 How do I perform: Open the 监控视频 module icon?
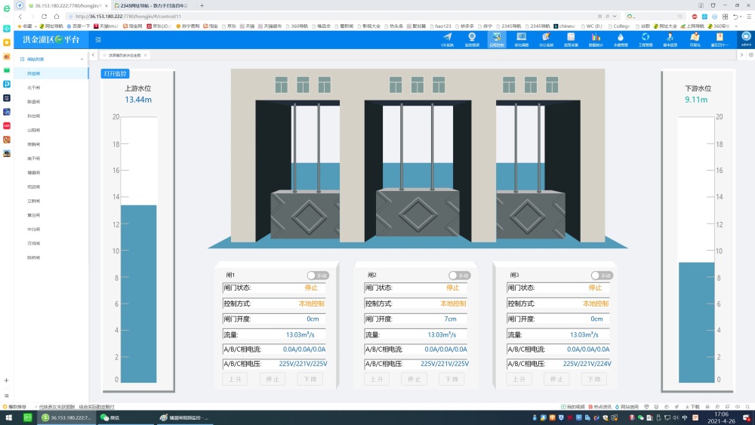click(x=472, y=38)
